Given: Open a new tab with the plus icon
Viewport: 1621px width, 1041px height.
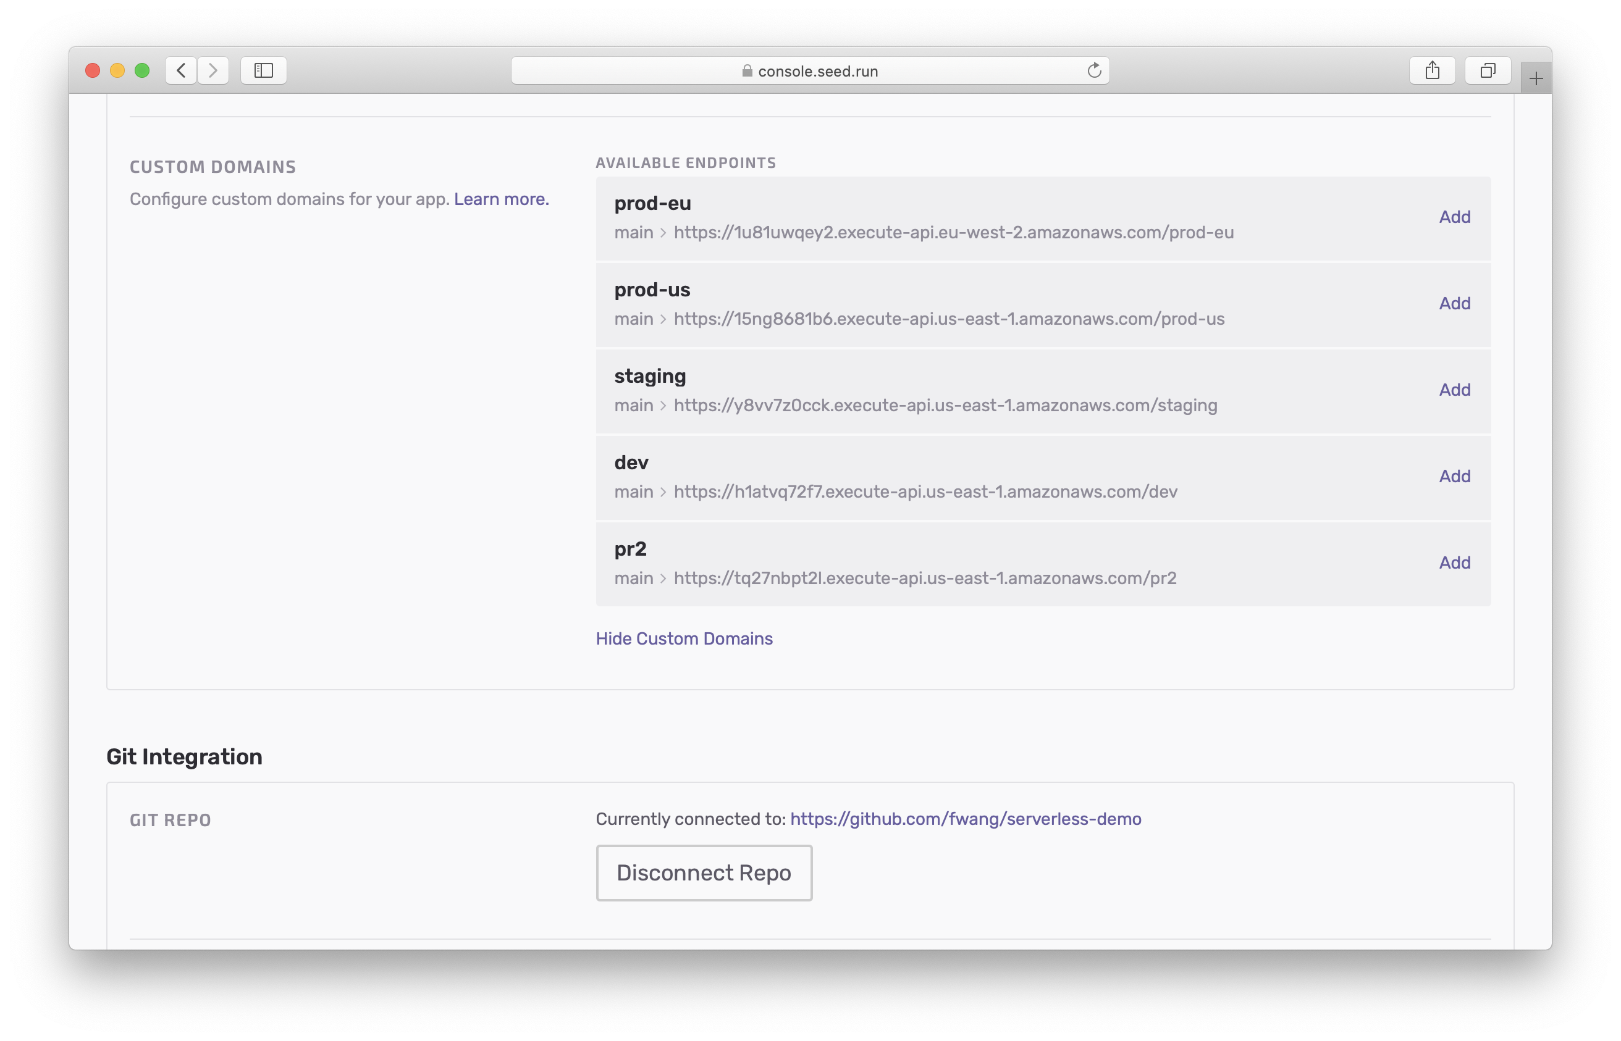Looking at the screenshot, I should click(1536, 78).
